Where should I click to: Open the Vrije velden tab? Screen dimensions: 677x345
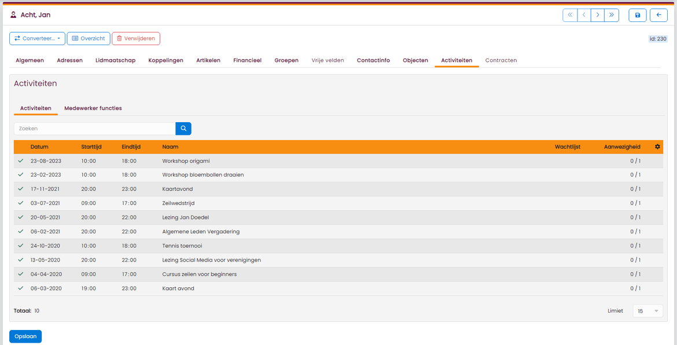pos(328,60)
